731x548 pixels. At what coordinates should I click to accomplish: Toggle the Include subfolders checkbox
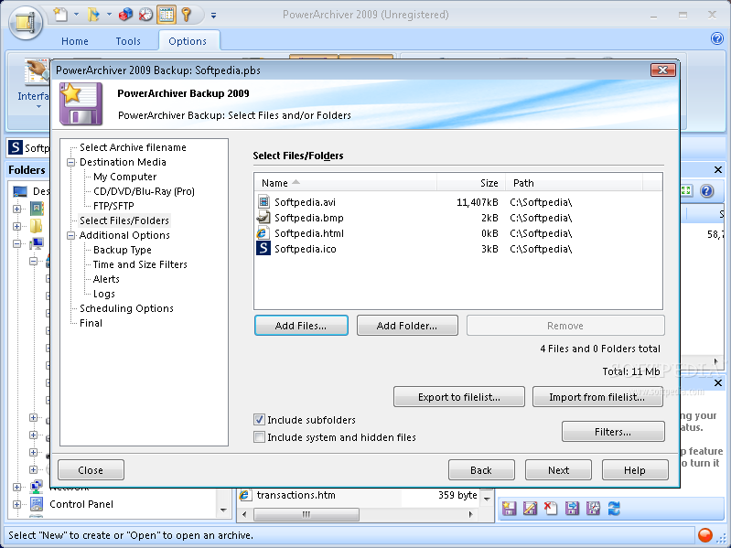pos(259,420)
